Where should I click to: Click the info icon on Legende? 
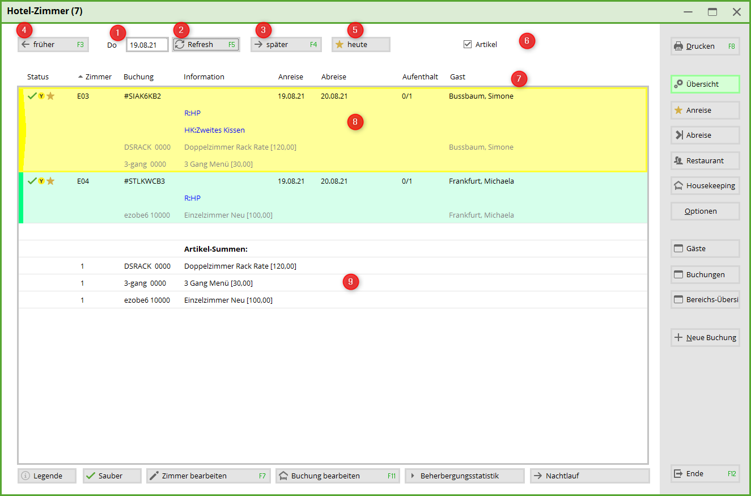tap(25, 476)
